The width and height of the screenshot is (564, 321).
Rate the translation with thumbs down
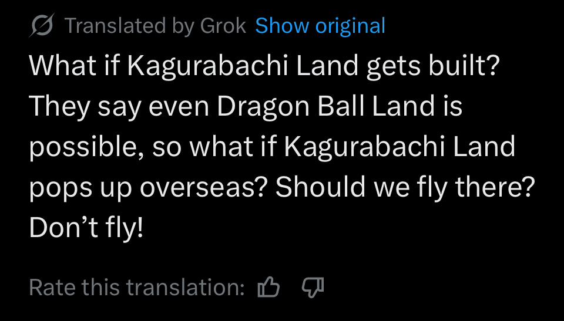[x=313, y=288]
